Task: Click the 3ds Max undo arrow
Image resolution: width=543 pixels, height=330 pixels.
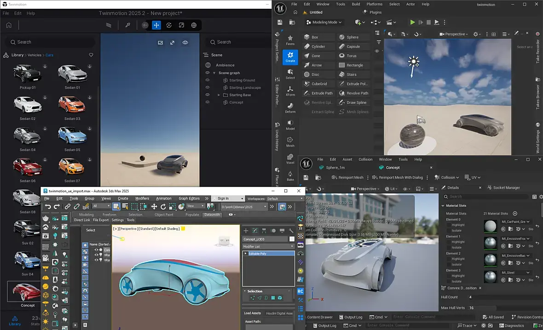Action: 48,207
